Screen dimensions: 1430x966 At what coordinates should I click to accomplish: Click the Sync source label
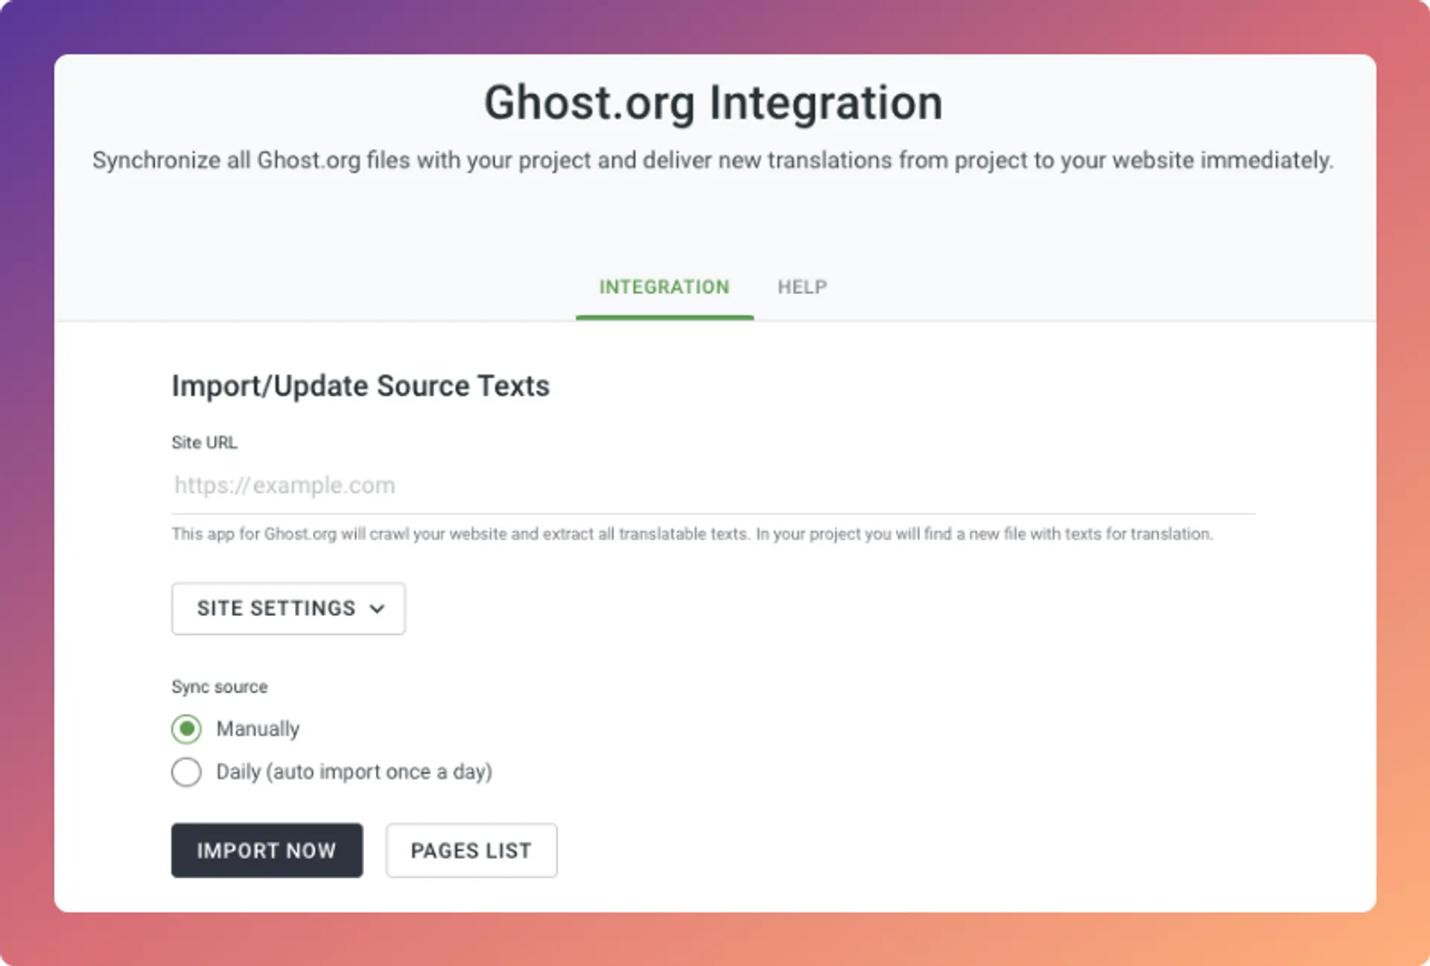click(220, 687)
